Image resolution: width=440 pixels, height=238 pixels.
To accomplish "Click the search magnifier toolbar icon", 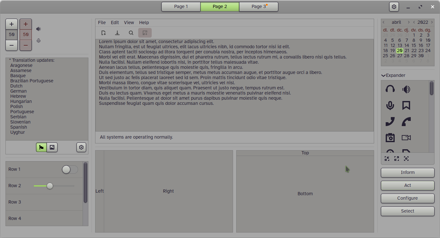I will 131,33.
